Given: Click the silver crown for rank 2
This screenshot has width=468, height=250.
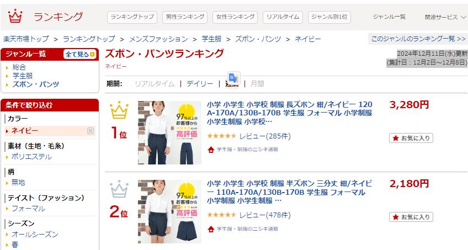Looking at the screenshot, I should click(x=119, y=189).
